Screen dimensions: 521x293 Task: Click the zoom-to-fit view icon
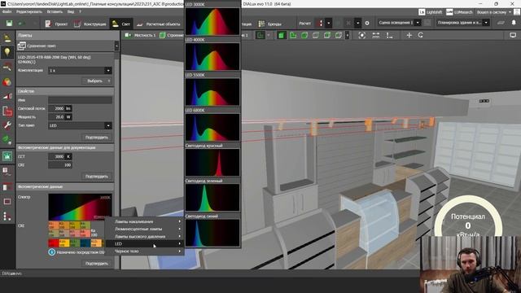pos(361,35)
